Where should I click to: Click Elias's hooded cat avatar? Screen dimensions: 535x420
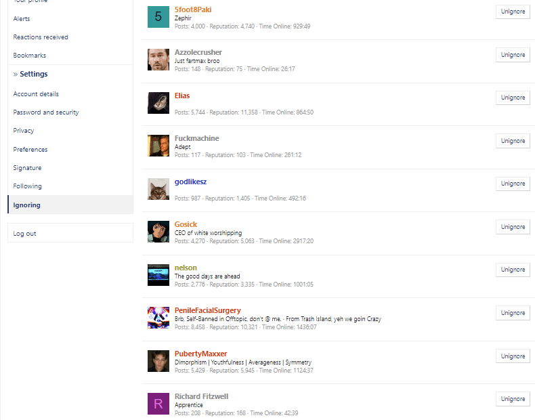(158, 103)
